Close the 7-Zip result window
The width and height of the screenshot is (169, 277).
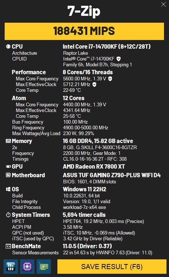point(164,4)
